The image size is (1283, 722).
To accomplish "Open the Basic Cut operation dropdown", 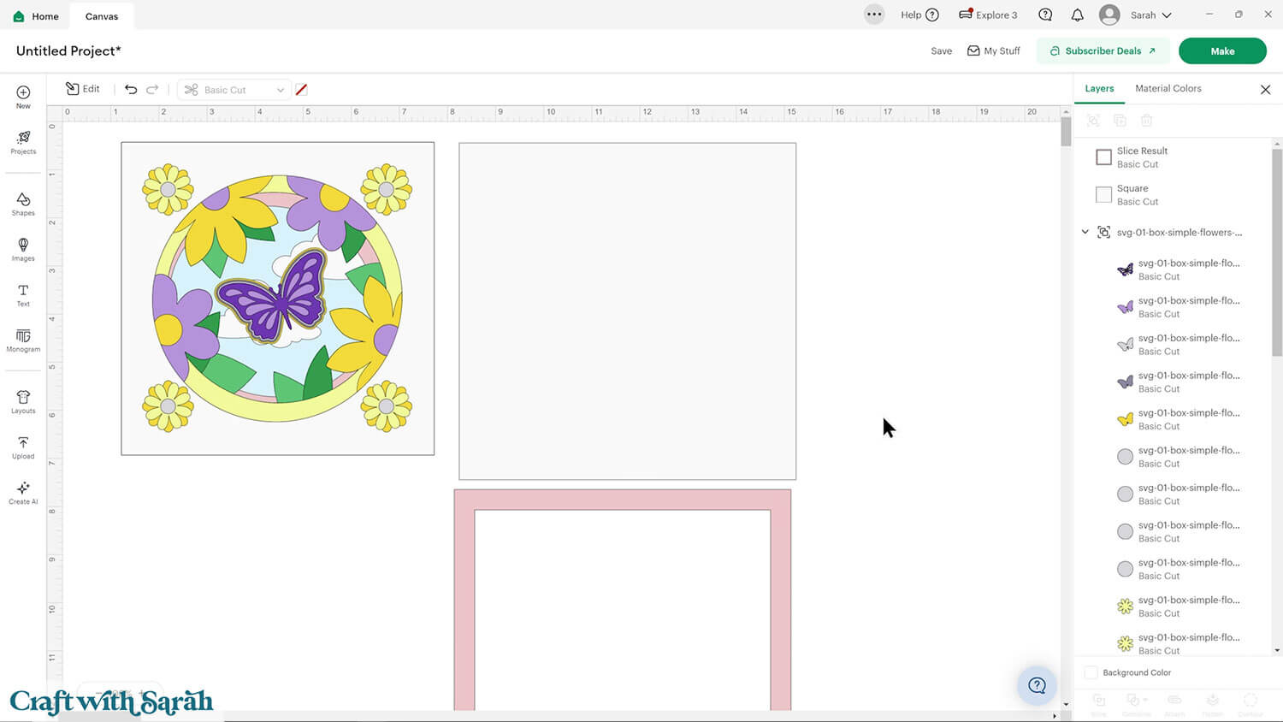I will (235, 90).
